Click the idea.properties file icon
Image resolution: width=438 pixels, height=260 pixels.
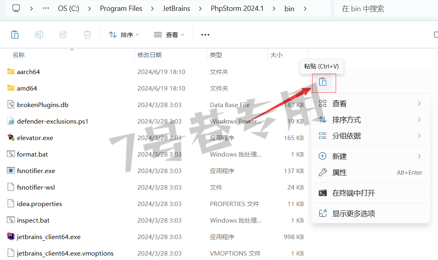pos(10,203)
